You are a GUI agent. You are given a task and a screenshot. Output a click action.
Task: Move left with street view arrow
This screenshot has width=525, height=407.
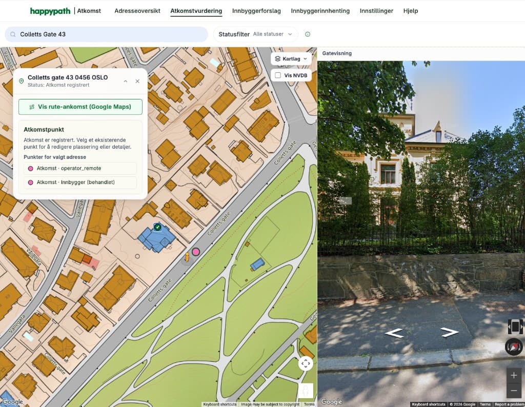click(x=394, y=333)
